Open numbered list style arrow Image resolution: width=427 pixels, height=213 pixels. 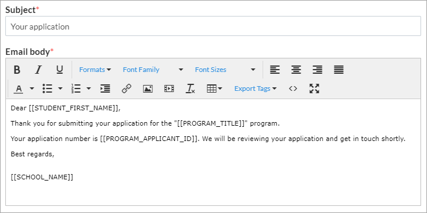[x=89, y=89]
